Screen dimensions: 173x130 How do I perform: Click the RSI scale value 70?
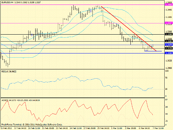166,78
